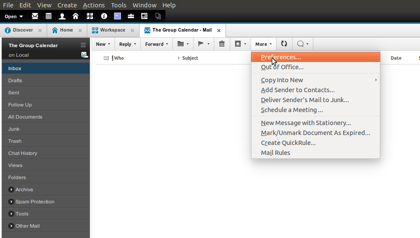Expand the Other Mail section
This screenshot has width=420, height=238.
(11, 226)
